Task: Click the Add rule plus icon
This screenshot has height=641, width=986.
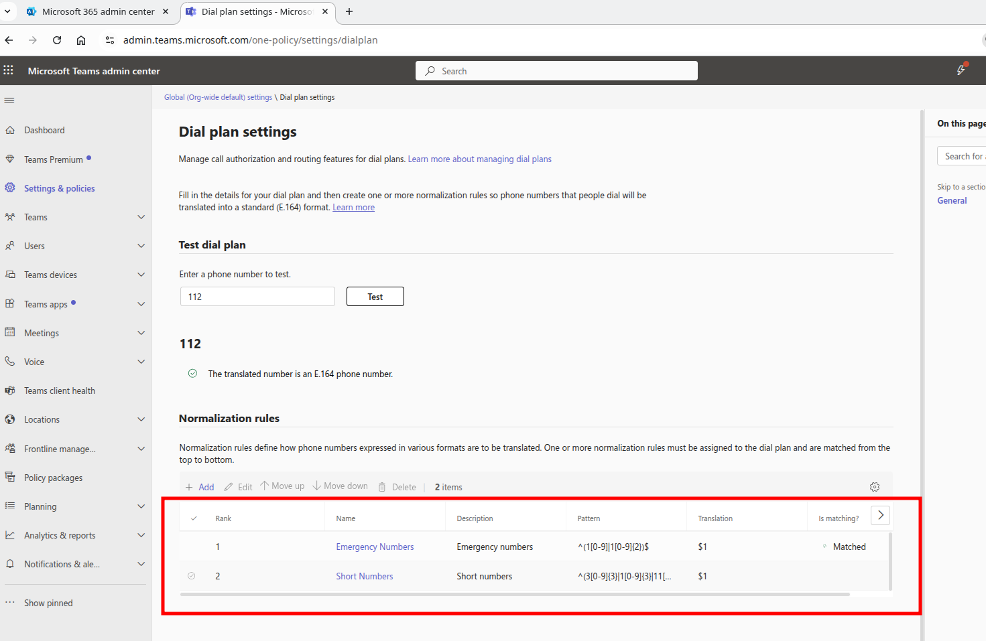Action: pos(190,487)
